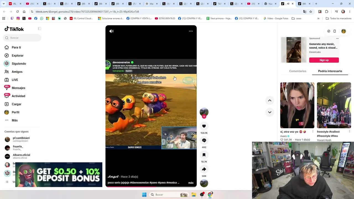354x199 pixels.
Task: Click 'Sign up' on ElevenLabs ad
Action: (x=324, y=60)
